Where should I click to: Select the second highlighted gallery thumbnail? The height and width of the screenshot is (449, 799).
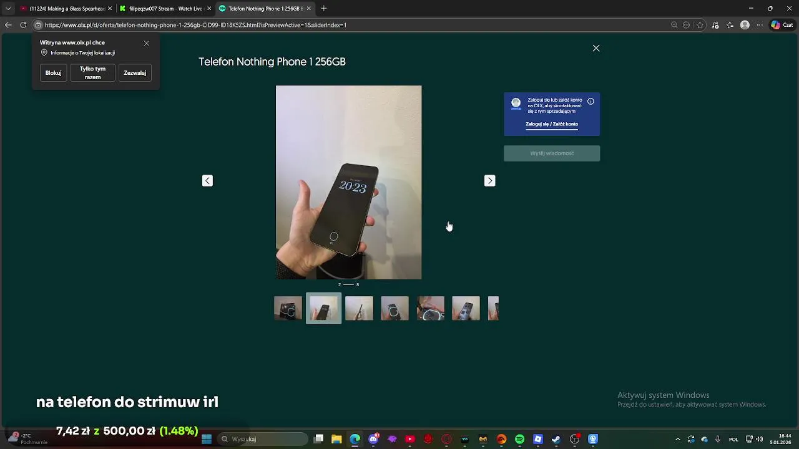click(x=323, y=308)
